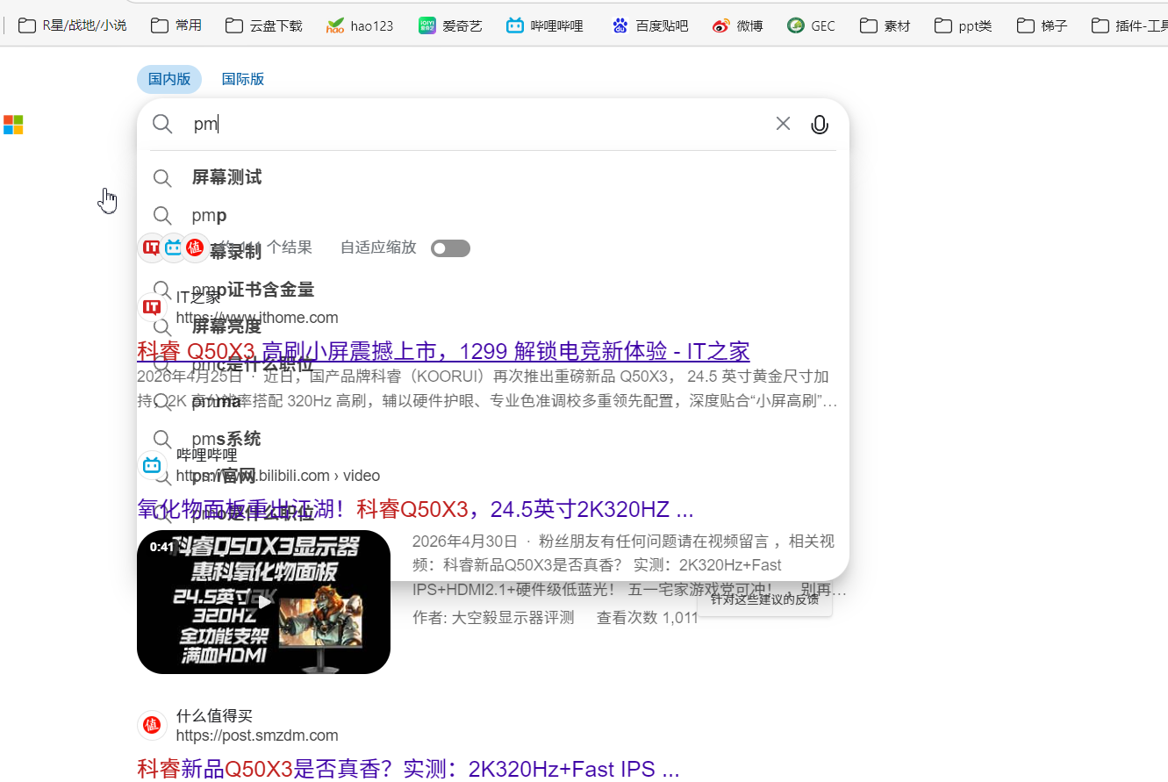This screenshot has width=1168, height=782.
Task: Switch to the 国内版 tab
Action: click(x=169, y=79)
